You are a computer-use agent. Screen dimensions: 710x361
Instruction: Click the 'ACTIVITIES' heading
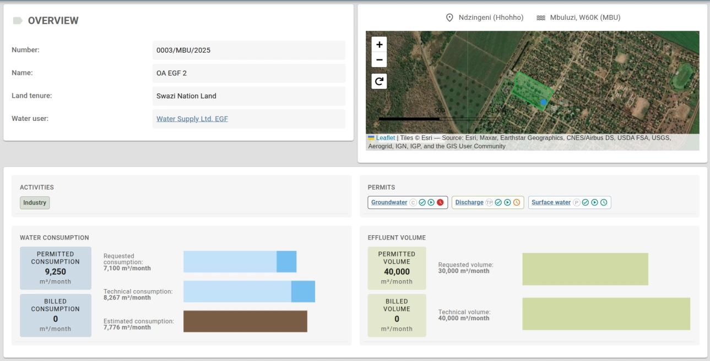37,187
